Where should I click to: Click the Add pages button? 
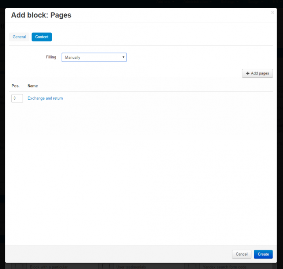pyautogui.click(x=258, y=73)
